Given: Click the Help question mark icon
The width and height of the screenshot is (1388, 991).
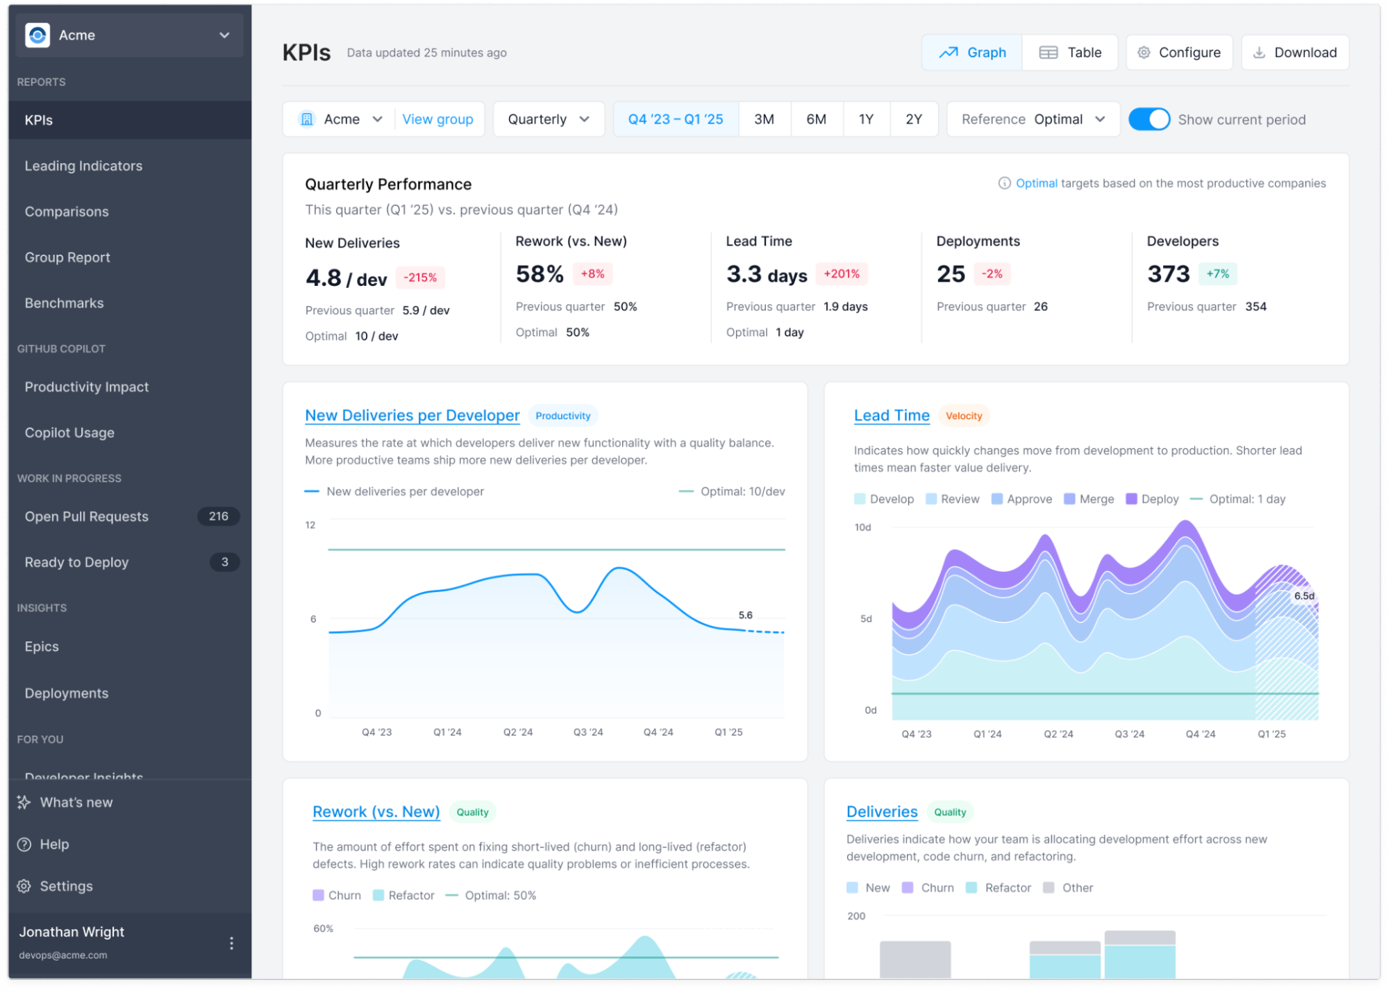Looking at the screenshot, I should point(24,844).
